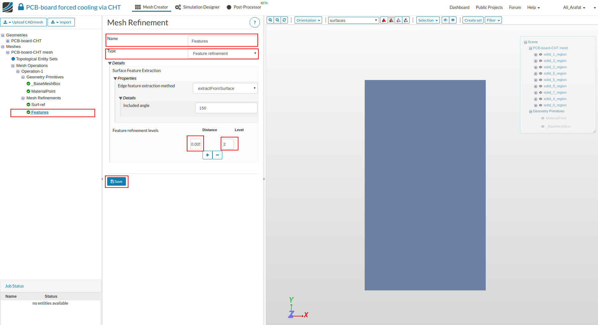598x325 pixels.
Task: Select points tetrahedron render mode
Action: [x=406, y=20]
